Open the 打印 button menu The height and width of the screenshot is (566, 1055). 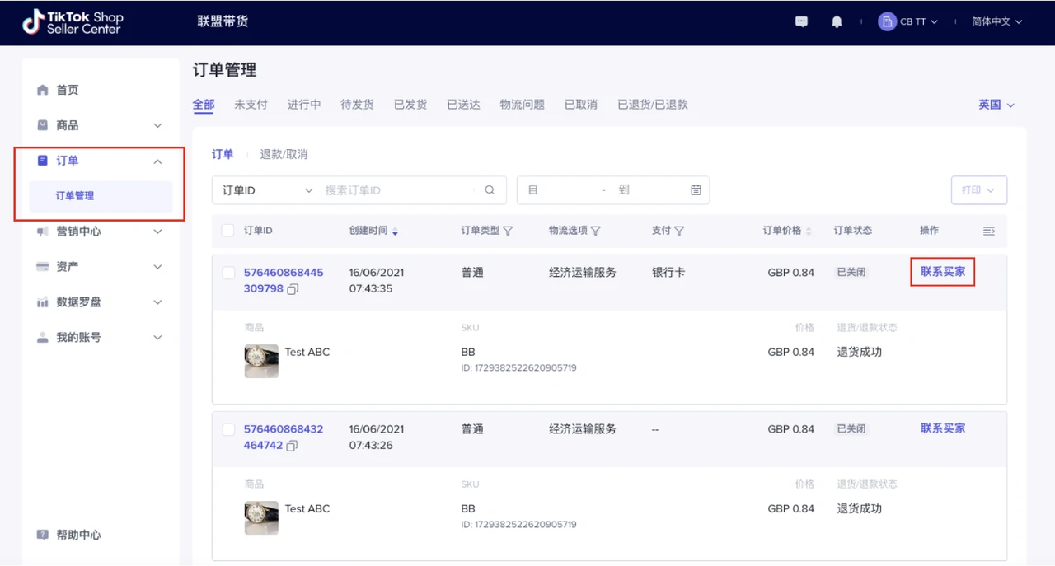pos(978,190)
